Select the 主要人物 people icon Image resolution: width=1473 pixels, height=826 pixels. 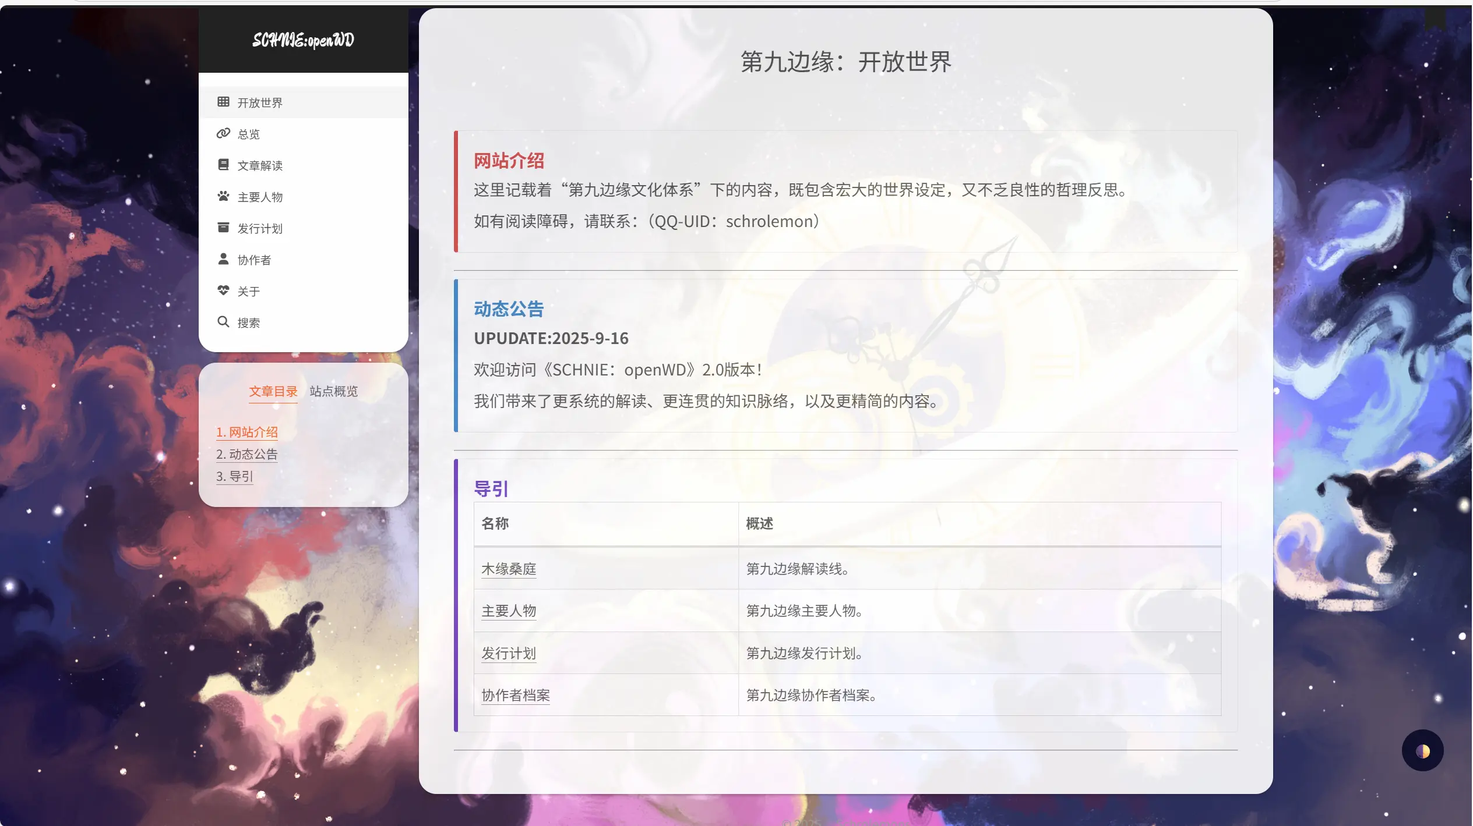(223, 196)
